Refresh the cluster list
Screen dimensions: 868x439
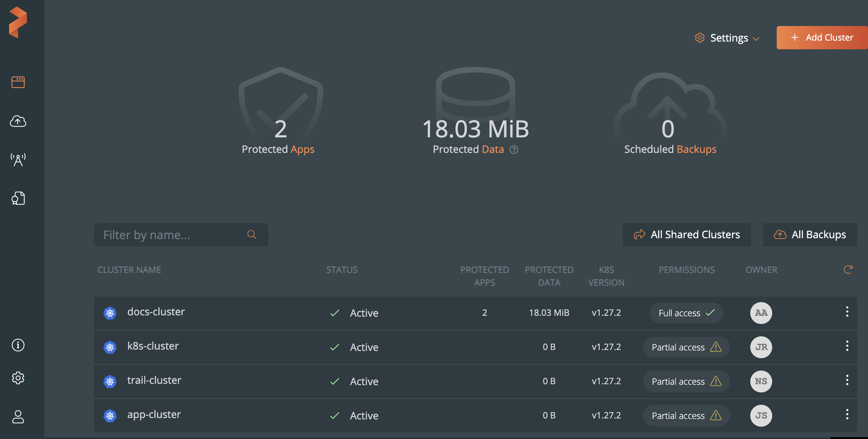click(x=848, y=270)
